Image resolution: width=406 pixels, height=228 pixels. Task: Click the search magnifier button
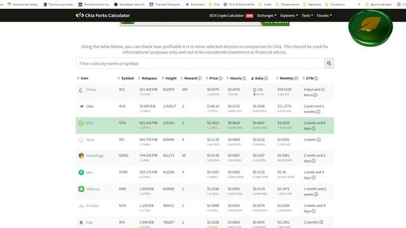click(x=329, y=63)
